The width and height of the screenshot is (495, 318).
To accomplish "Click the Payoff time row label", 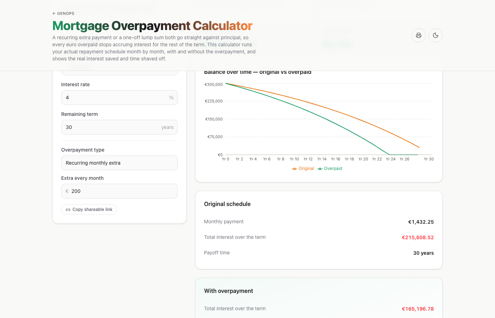I will tap(217, 253).
